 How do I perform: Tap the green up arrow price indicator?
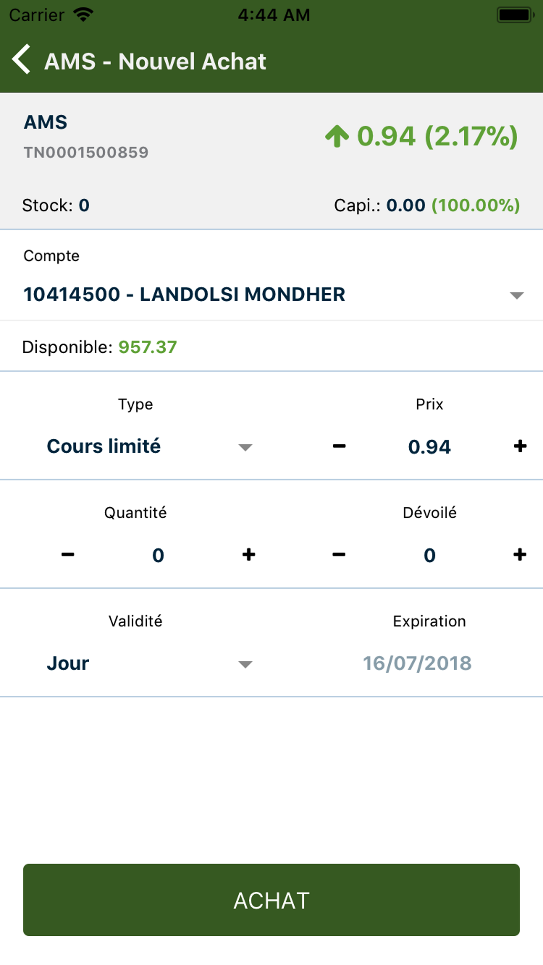coord(337,136)
